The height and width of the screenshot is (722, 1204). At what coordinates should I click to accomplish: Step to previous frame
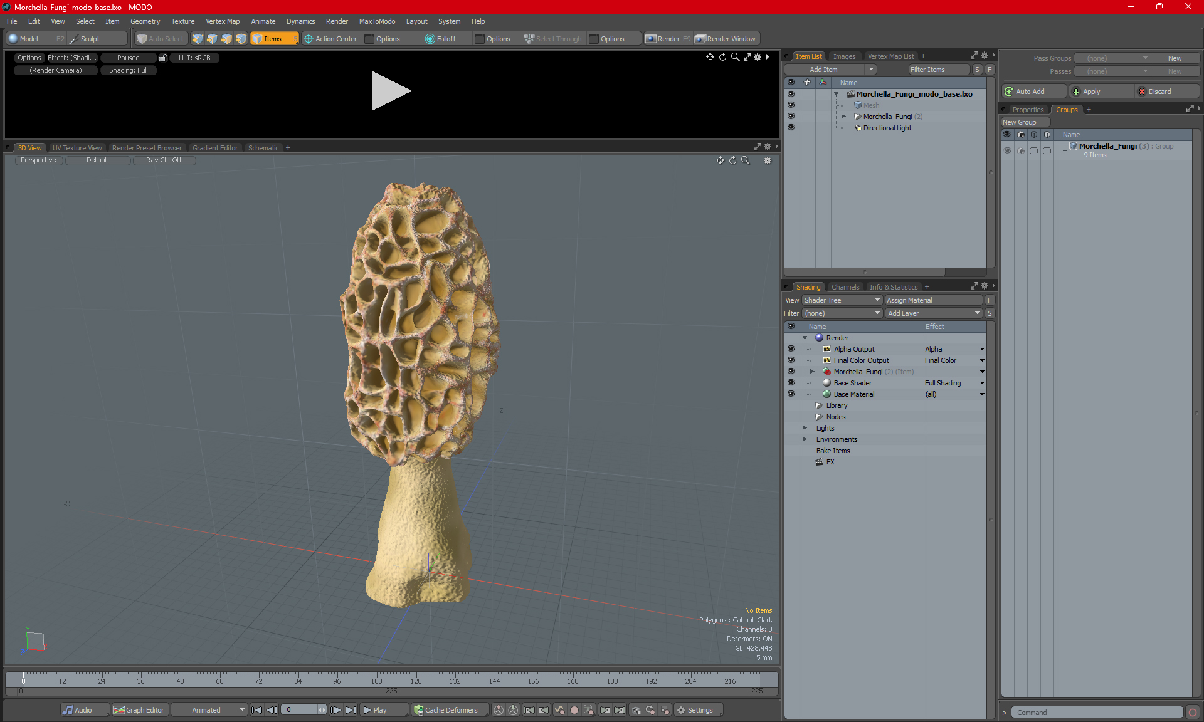272,710
